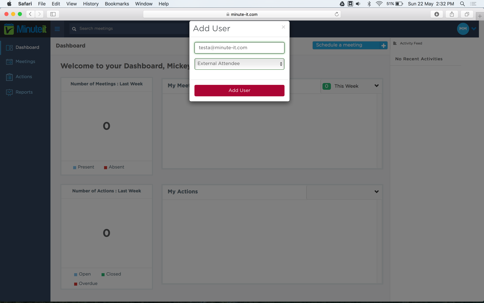The width and height of the screenshot is (484, 303).
Task: Open the File menu
Action: pyautogui.click(x=42, y=4)
